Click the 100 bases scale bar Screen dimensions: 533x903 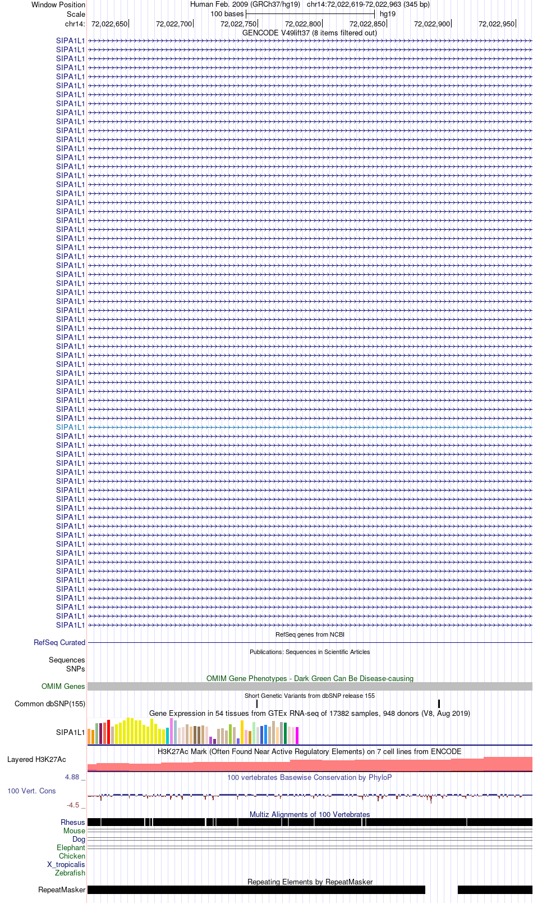(x=310, y=14)
